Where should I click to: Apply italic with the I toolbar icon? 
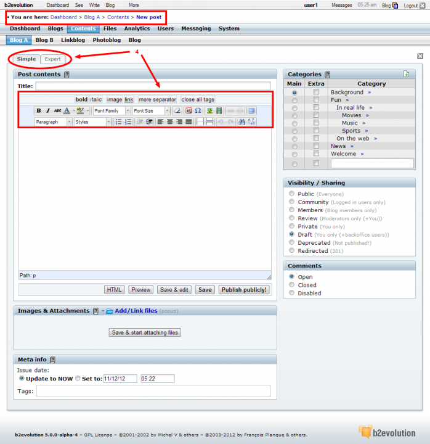pos(48,111)
